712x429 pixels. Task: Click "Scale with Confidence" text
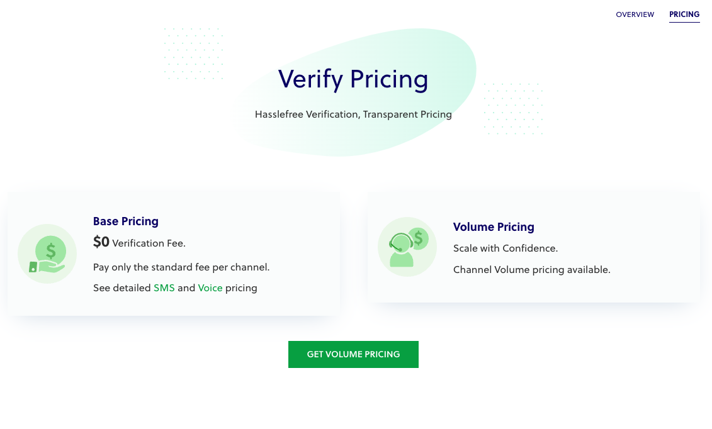coord(506,248)
